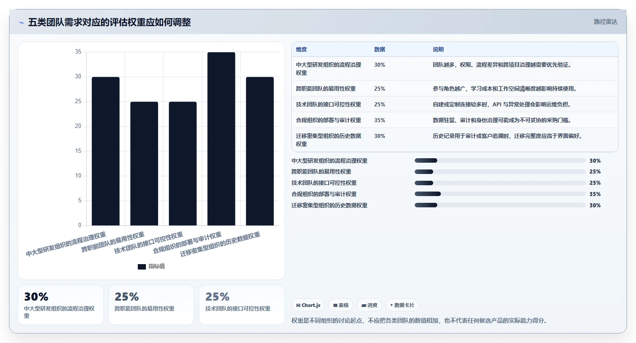Click the table description starting 参与角色越广
The image size is (636, 343).
tap(505, 89)
